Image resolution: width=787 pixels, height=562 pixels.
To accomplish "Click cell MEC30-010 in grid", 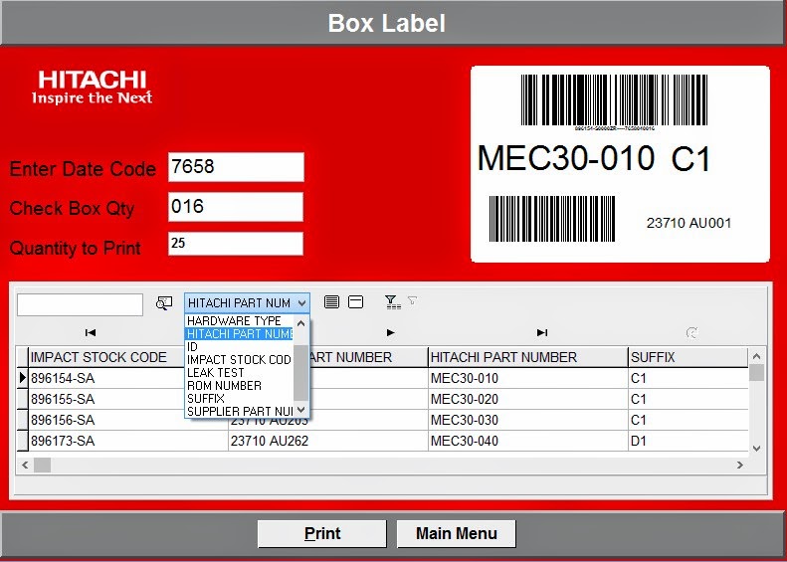I will click(x=528, y=378).
